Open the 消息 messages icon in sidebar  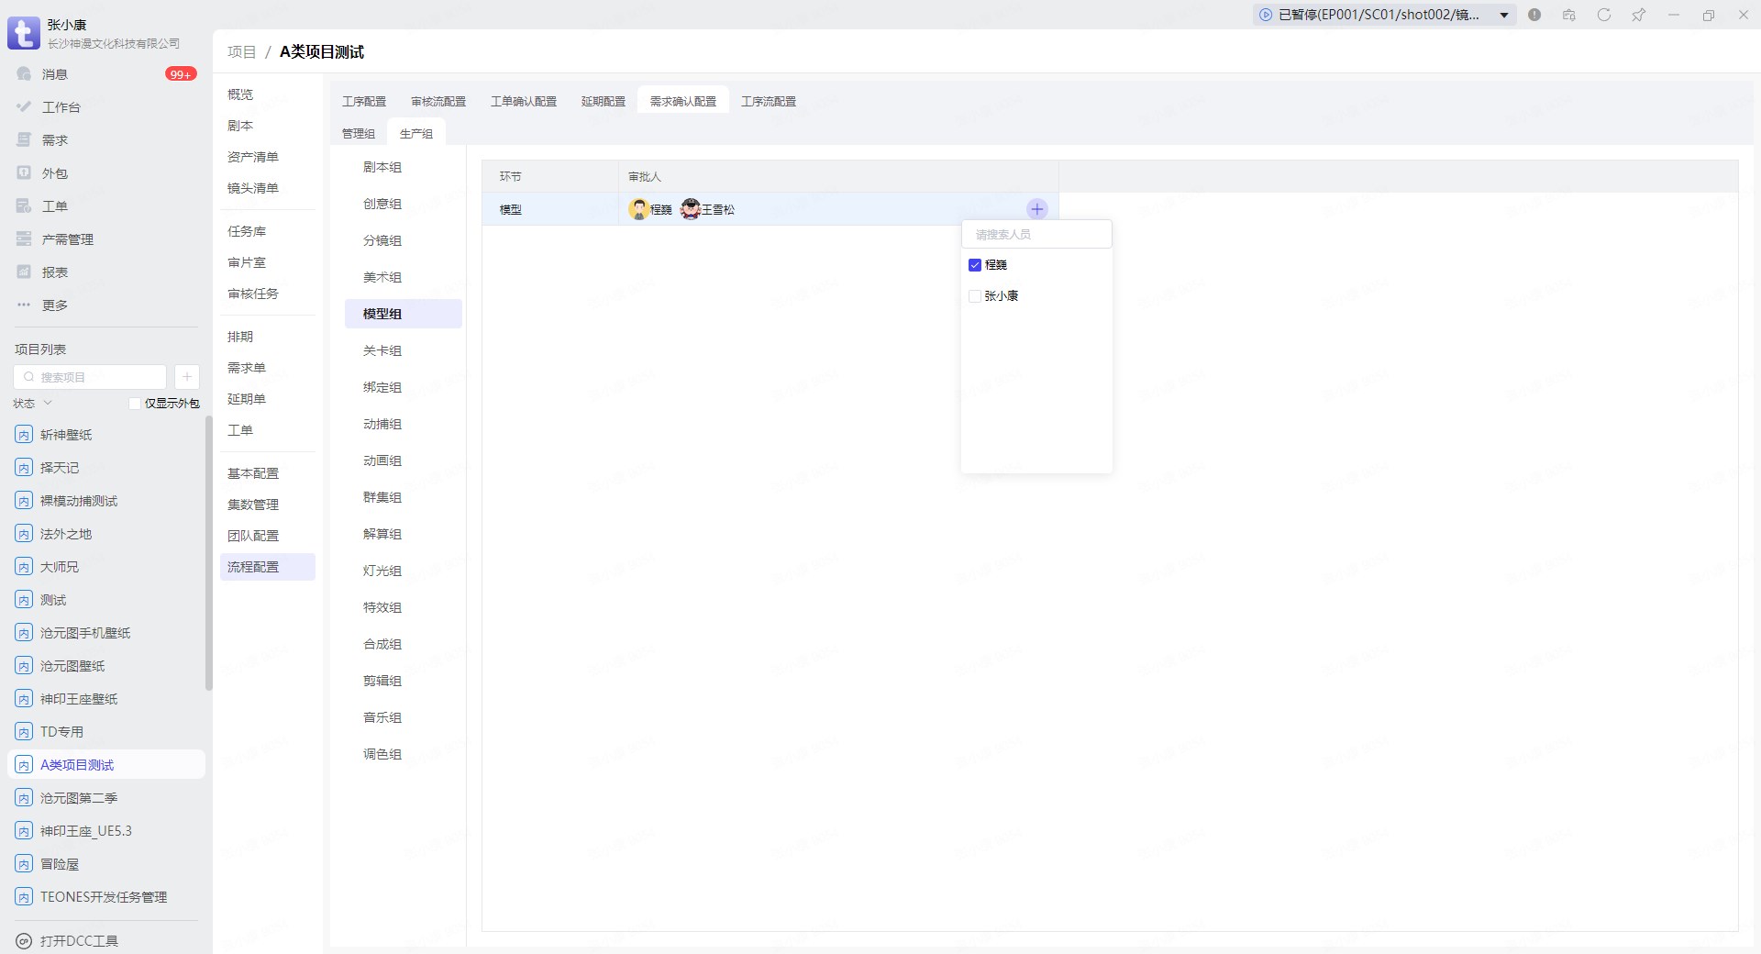25,74
